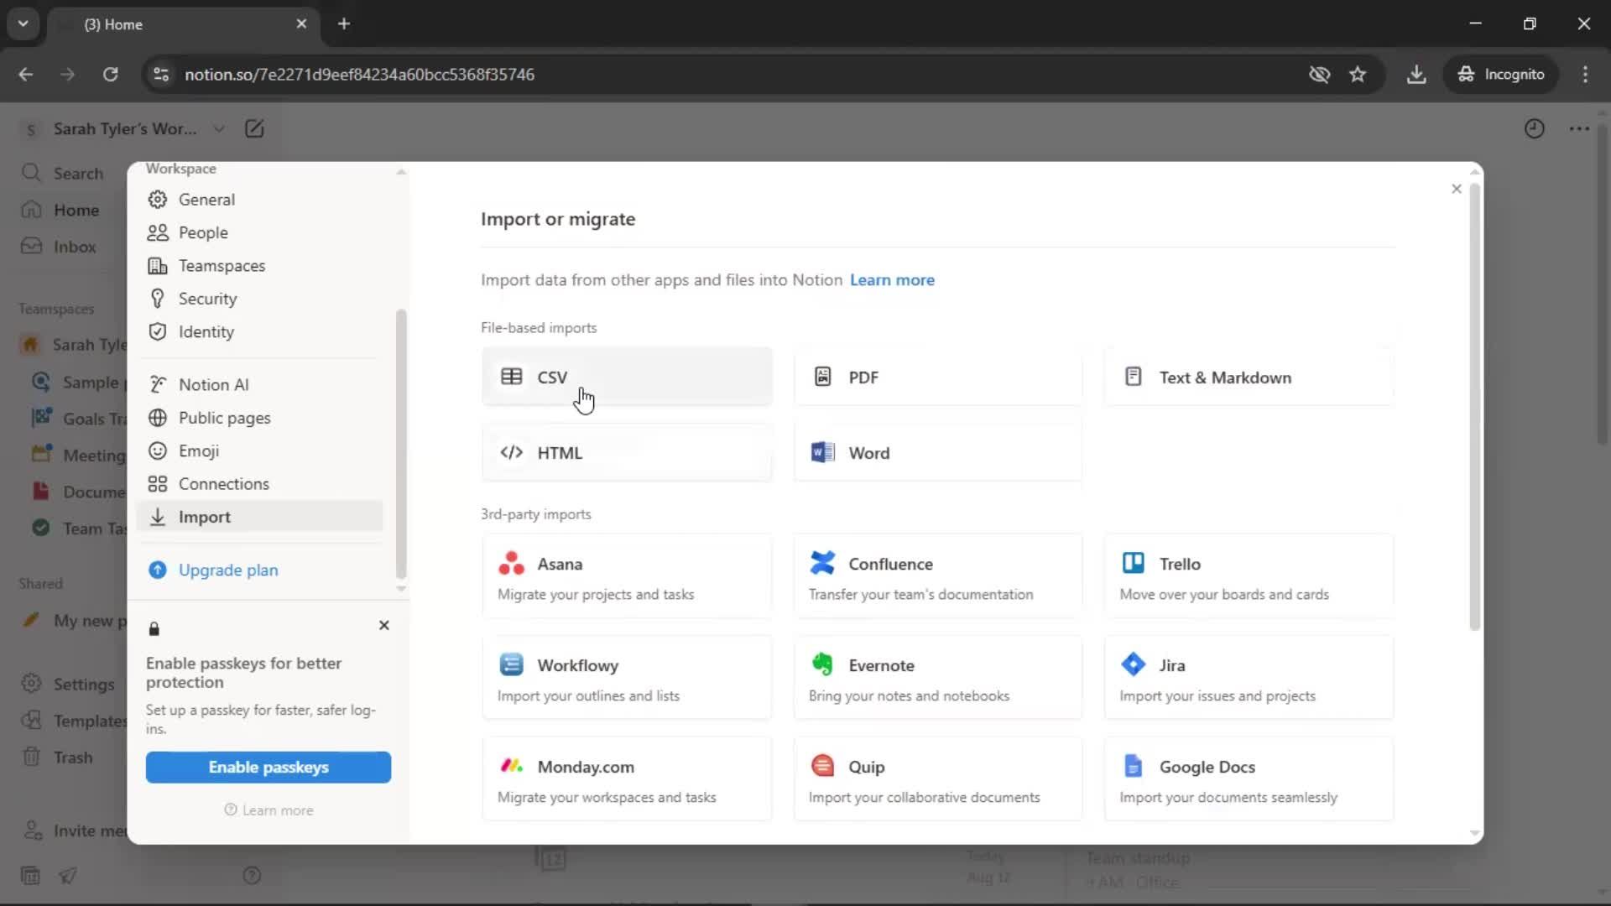Click the Asana logo icon

(511, 563)
